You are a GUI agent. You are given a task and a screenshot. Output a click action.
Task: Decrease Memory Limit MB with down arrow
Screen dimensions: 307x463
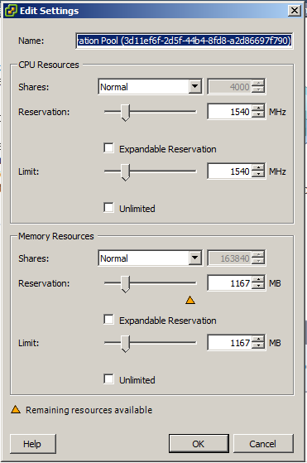coord(259,346)
